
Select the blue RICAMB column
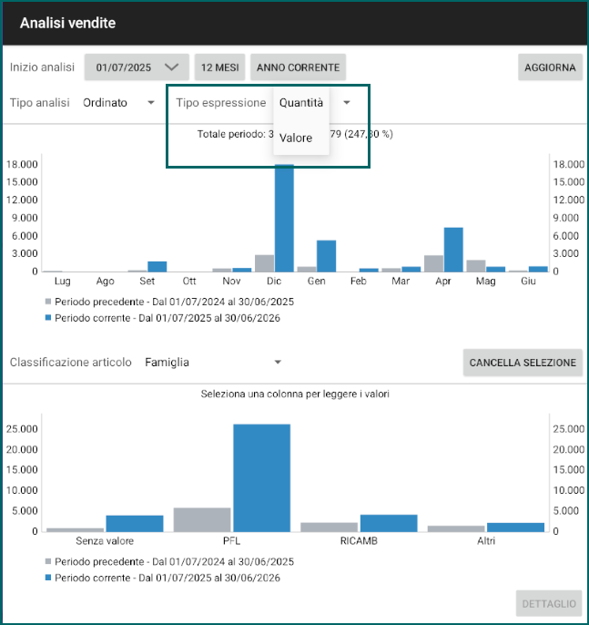389,523
